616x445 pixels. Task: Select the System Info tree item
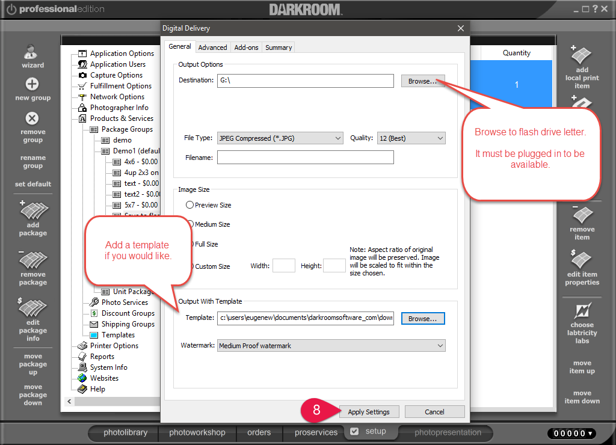pyautogui.click(x=109, y=367)
